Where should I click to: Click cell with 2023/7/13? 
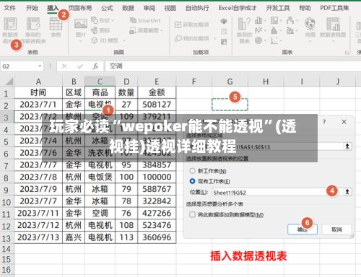pyautogui.click(x=38, y=237)
